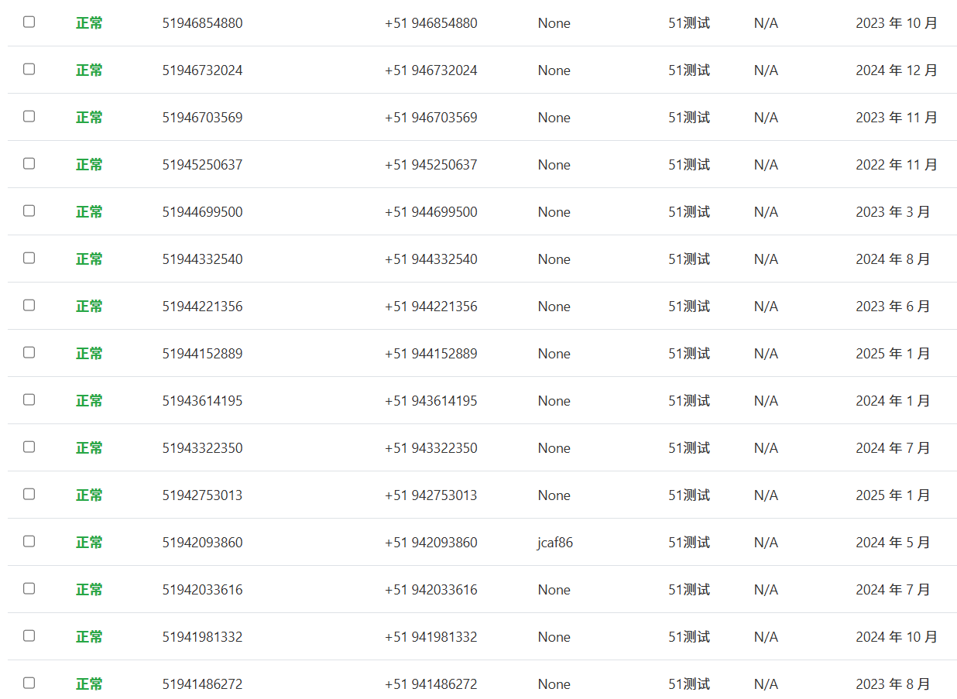Tick the checkbox beside 51945250637
This screenshot has height=699, width=957.
(29, 164)
